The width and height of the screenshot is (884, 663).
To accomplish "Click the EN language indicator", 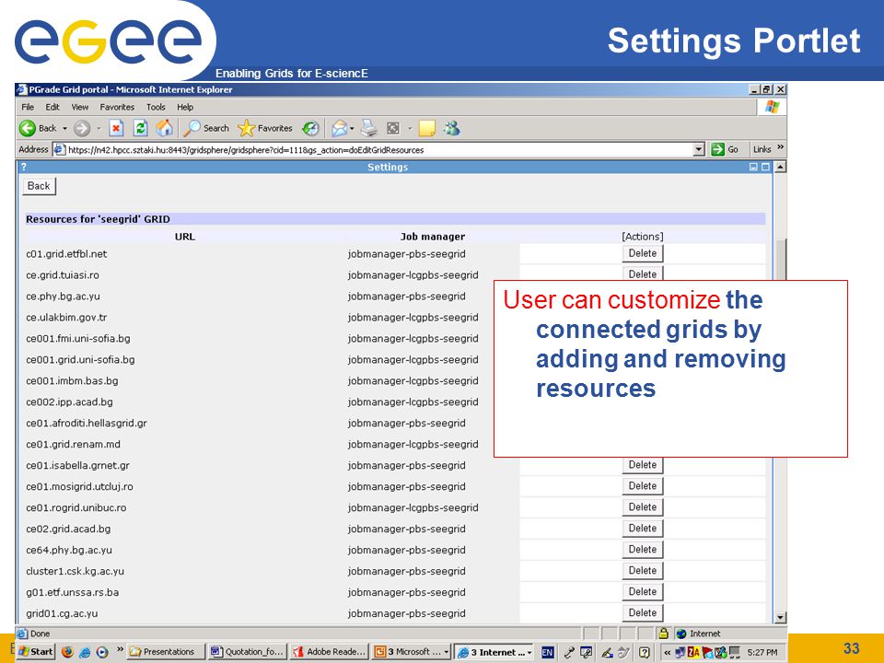I will coord(547,652).
